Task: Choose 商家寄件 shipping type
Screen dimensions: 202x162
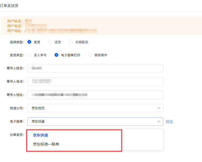Action: pyautogui.click(x=90, y=55)
